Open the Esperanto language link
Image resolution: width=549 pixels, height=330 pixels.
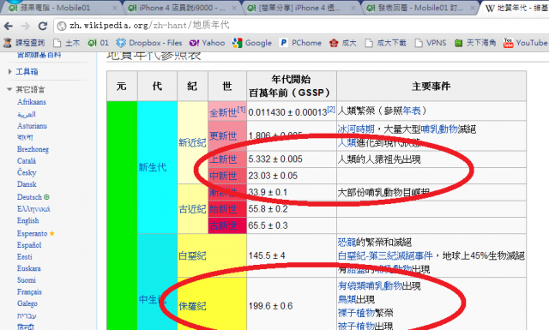point(33,233)
